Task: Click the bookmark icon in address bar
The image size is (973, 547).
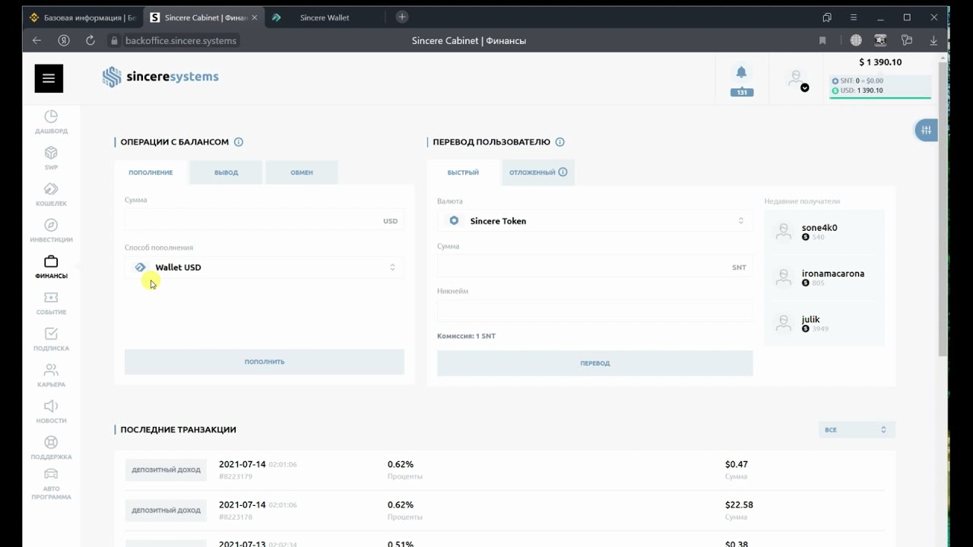Action: 822,40
